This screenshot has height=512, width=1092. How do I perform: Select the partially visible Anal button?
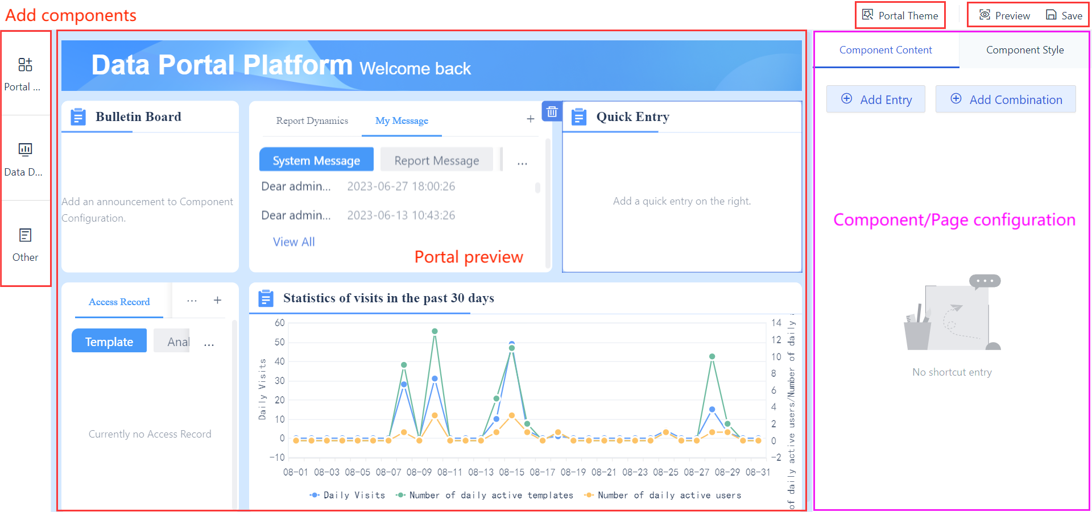pyautogui.click(x=172, y=341)
